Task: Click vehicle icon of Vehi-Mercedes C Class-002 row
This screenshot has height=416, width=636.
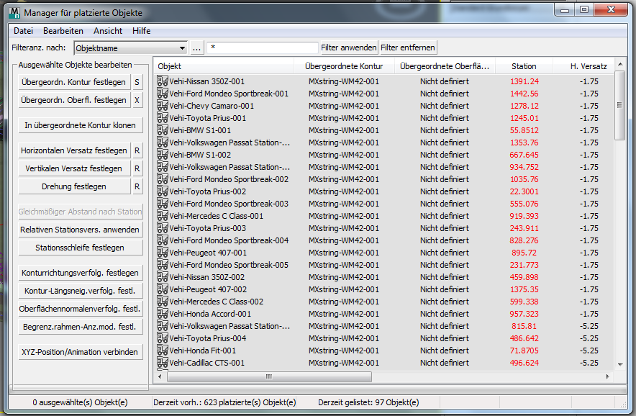Action: 163,301
